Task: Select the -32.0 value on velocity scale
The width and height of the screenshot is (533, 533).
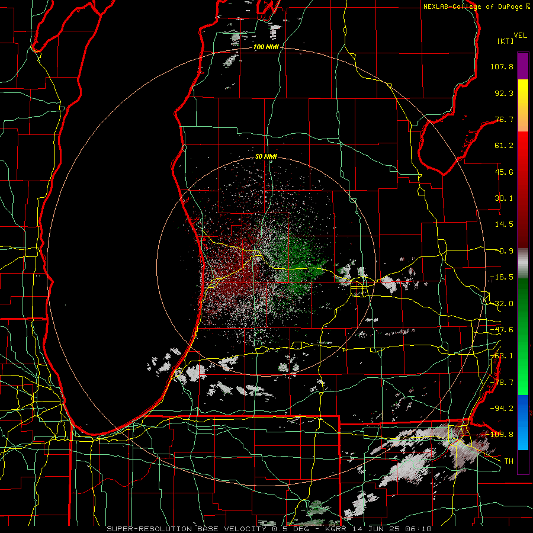Action: pyautogui.click(x=502, y=304)
